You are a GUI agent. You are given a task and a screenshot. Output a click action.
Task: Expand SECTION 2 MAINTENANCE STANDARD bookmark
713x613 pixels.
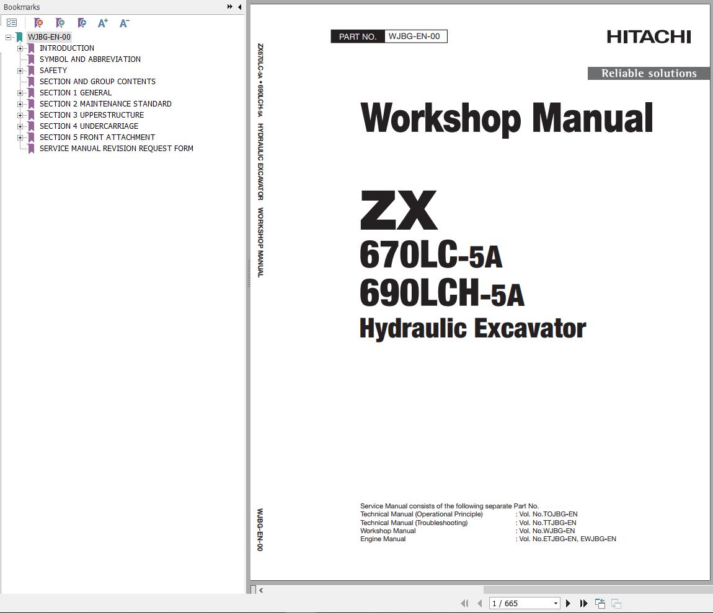pos(20,104)
